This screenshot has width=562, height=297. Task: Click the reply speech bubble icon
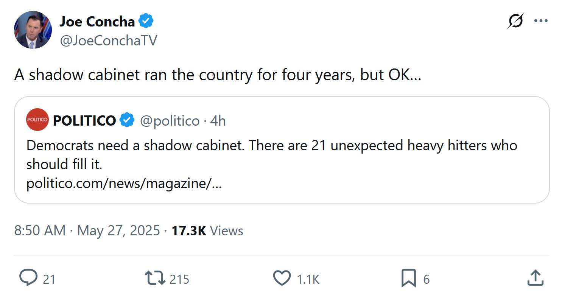tap(28, 278)
